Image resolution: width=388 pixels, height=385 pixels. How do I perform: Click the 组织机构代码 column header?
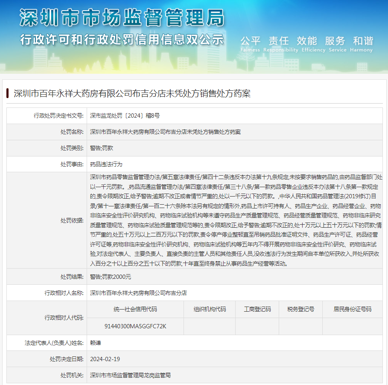[210, 310]
